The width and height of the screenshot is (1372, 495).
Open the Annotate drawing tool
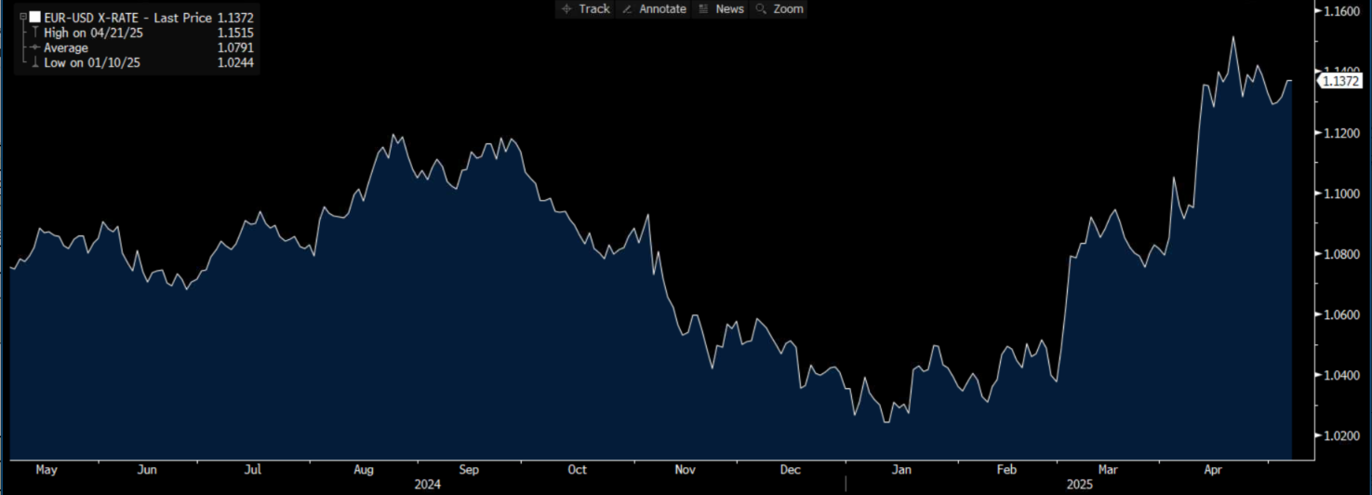click(653, 8)
